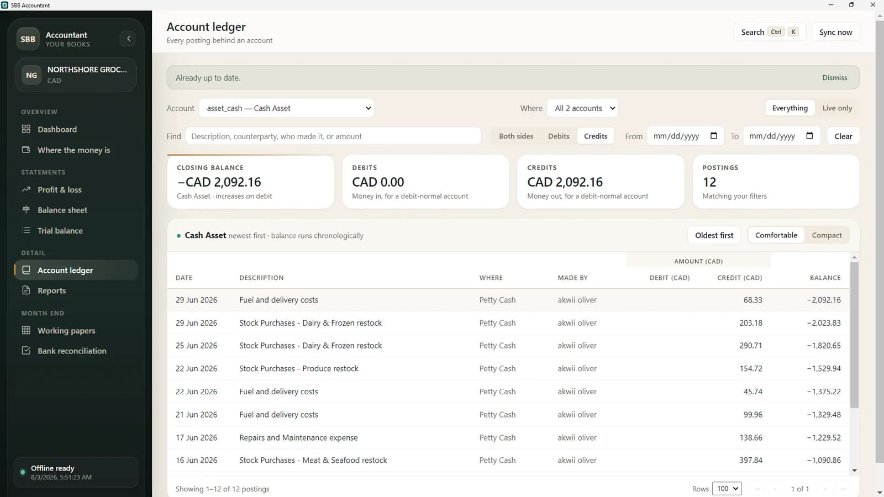
Task: Click the Where the money is icon
Action: (x=26, y=150)
